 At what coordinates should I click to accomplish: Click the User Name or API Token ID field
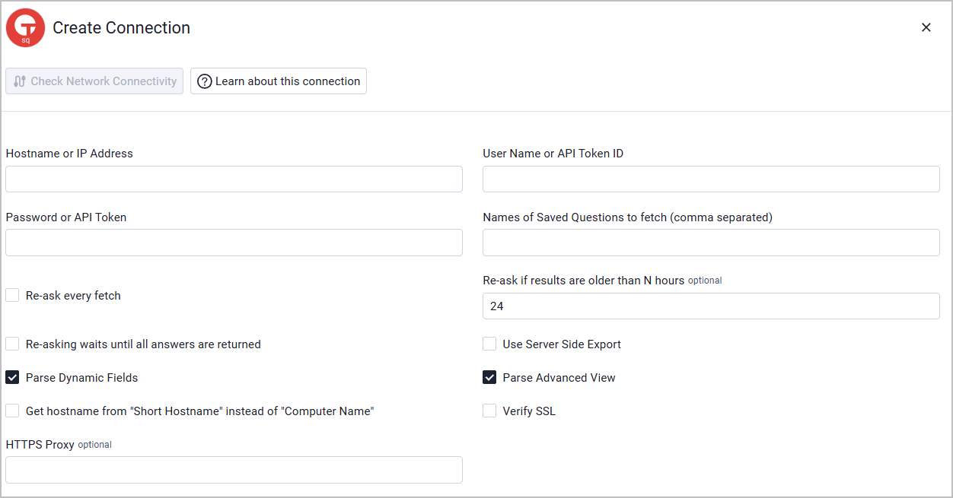[711, 179]
